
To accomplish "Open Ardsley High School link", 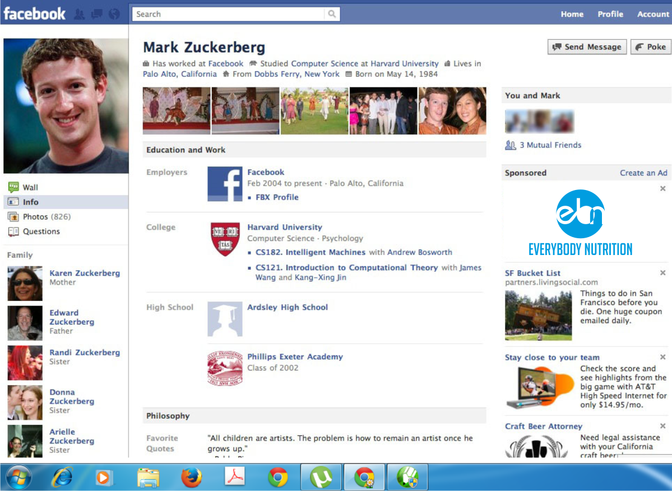I will (x=288, y=307).
